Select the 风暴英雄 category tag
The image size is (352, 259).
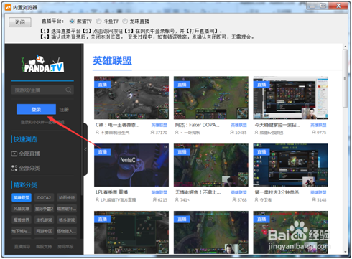(x=22, y=209)
